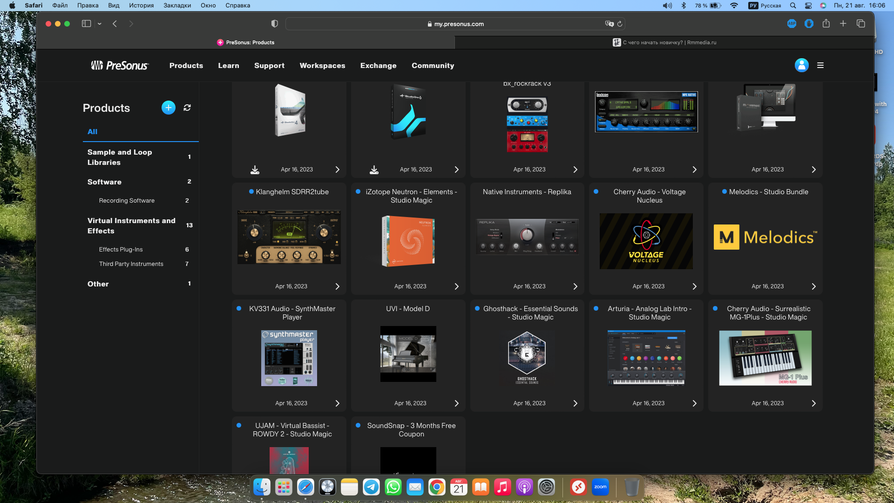Open sidebar dropdown arrow next to sidebar button
Viewport: 894px width, 503px height.
pyautogui.click(x=100, y=23)
